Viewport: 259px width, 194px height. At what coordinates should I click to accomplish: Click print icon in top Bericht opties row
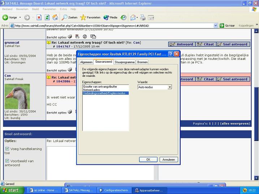(70, 36)
